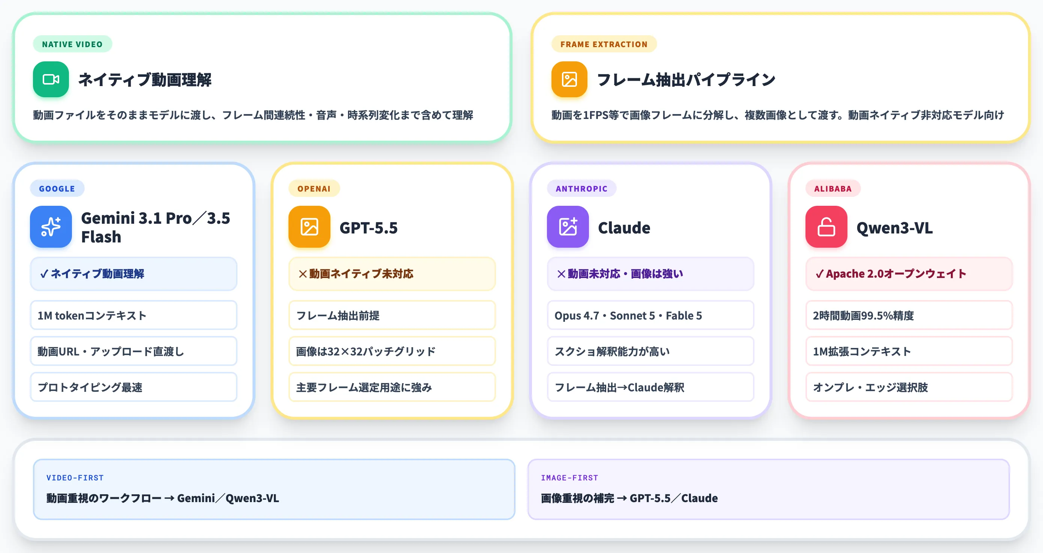The image size is (1043, 553).
Task: Click the native video description starting 動画ファイルをそのまま
Action: (x=253, y=115)
